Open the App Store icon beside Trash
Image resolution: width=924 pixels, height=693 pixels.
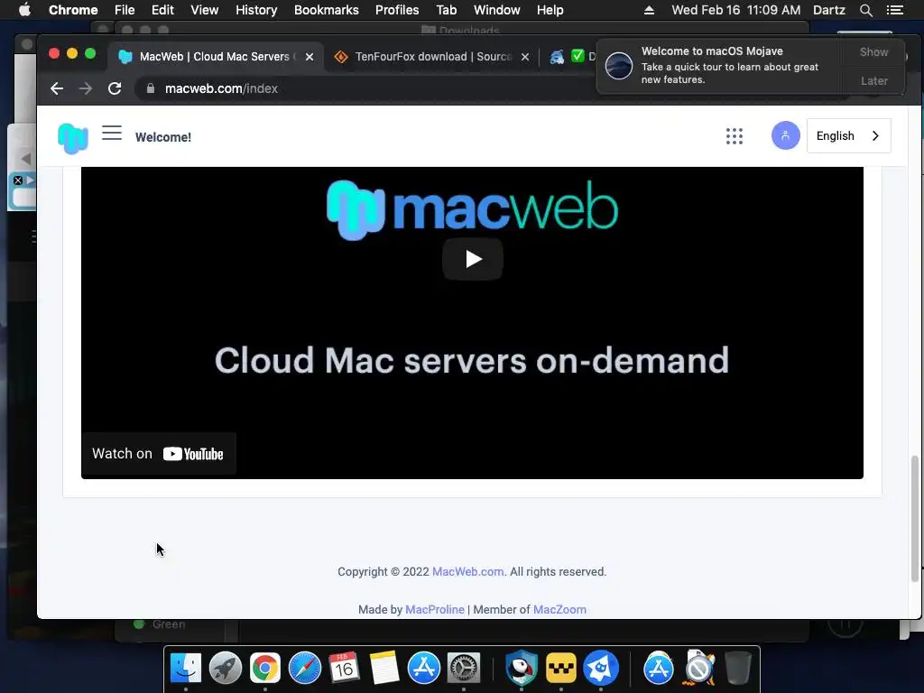tap(658, 669)
